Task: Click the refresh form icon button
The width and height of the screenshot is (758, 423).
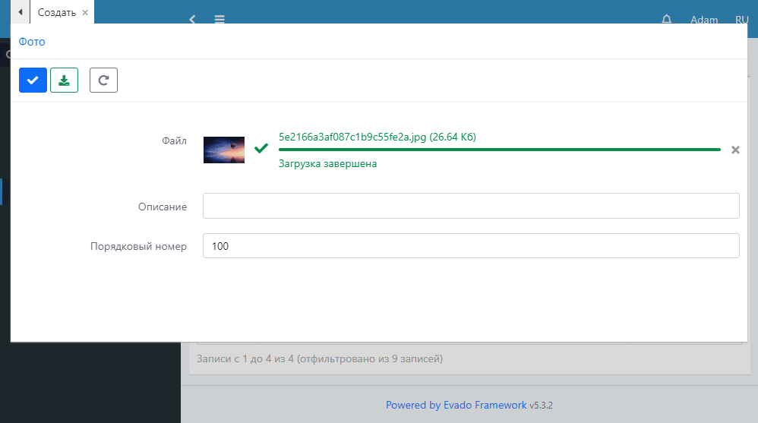Action: pyautogui.click(x=103, y=80)
